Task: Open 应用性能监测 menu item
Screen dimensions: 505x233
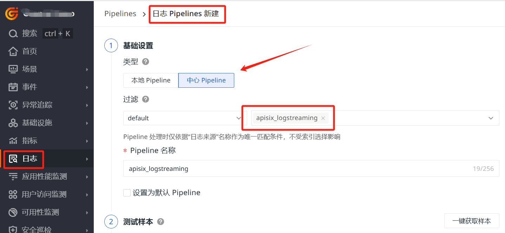Action: pyautogui.click(x=44, y=177)
